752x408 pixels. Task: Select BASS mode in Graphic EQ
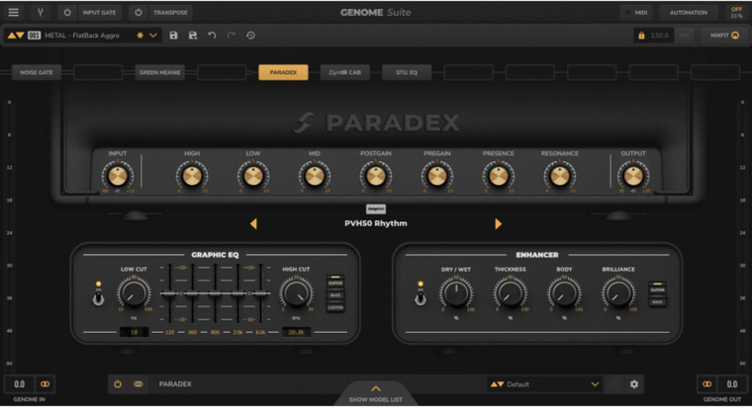click(335, 295)
